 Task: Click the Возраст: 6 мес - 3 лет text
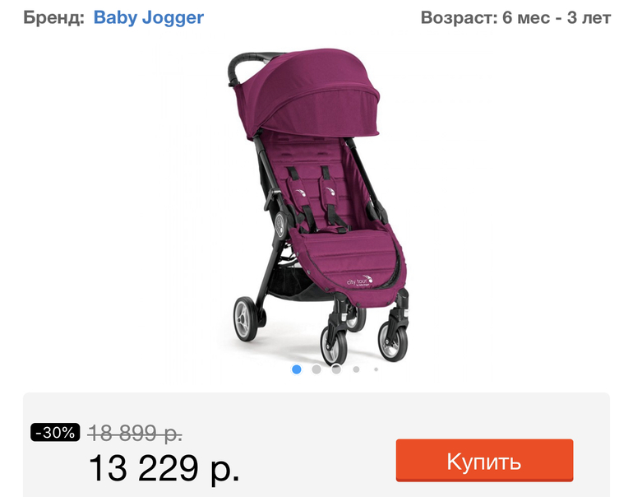click(x=515, y=18)
